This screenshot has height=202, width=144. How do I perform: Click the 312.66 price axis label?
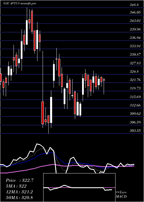click(135, 105)
